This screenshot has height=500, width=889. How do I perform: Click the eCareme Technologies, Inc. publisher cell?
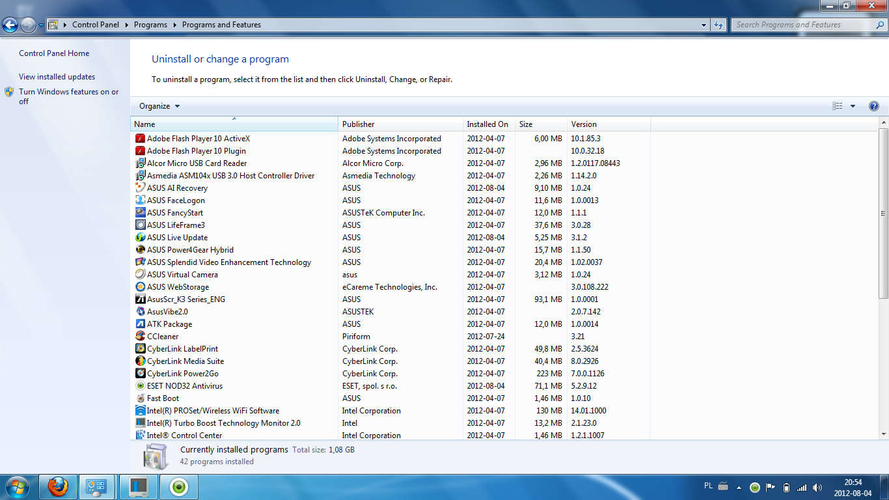point(390,287)
